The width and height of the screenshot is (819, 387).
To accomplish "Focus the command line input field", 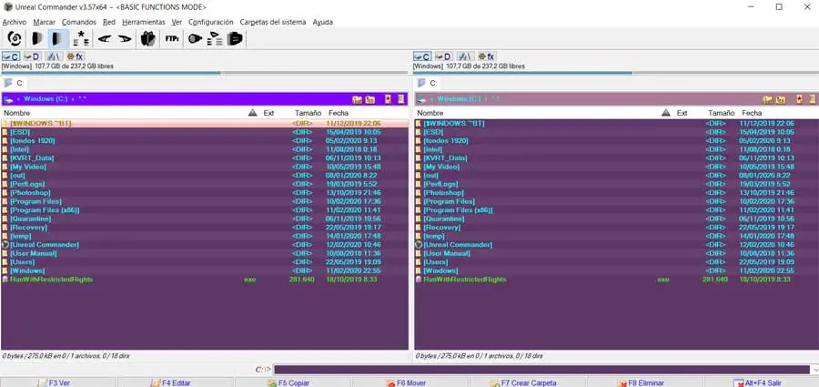I will (541, 370).
